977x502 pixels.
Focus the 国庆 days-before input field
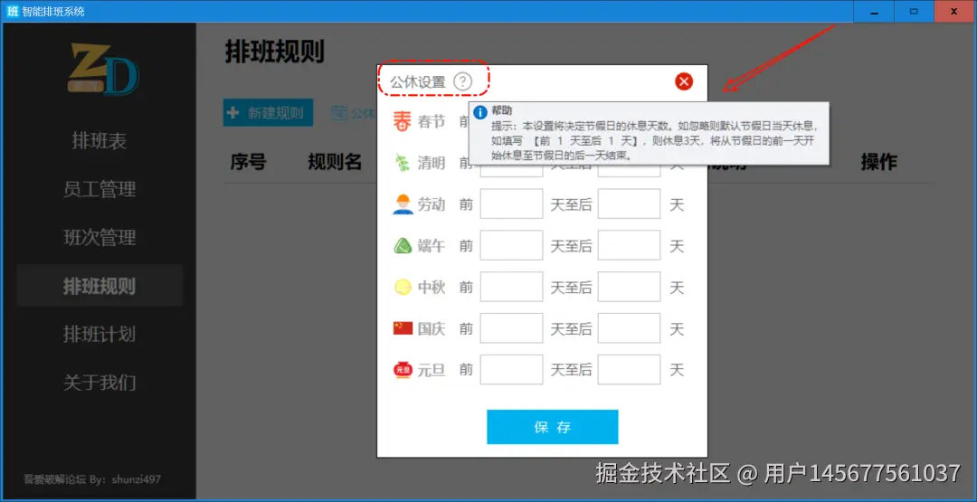(x=511, y=328)
